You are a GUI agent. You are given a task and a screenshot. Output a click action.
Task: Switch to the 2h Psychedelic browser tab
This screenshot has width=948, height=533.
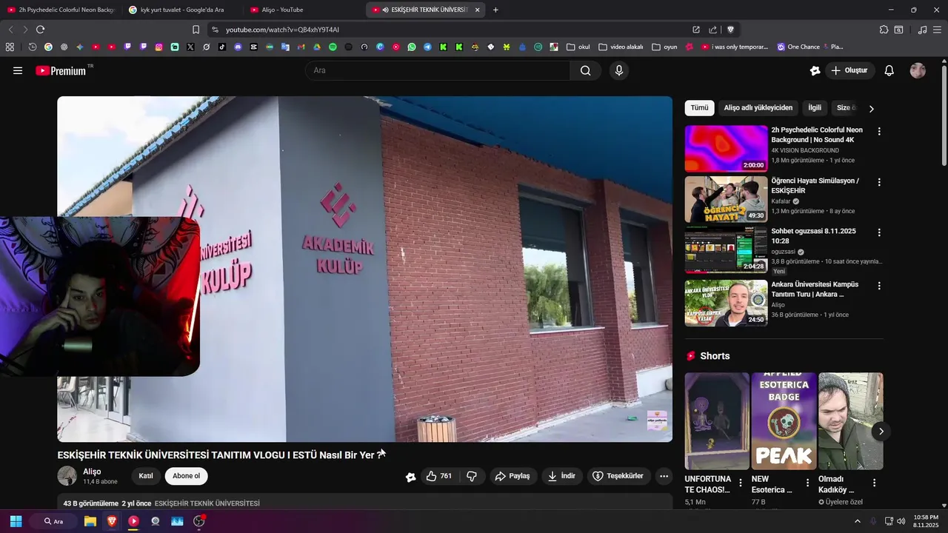(61, 10)
